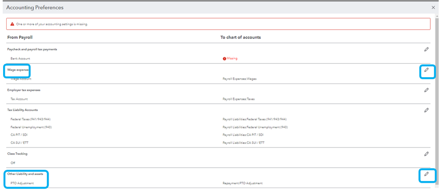Viewport: 441px width, 192px height.
Task: Click the Repayment:PTO Adjustment account value
Action: (x=242, y=183)
